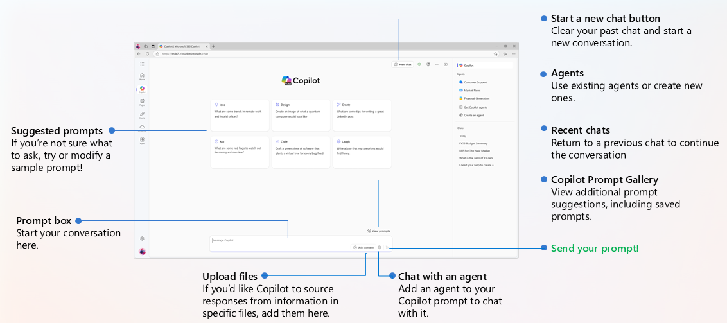Open View prompts gallery link

[x=378, y=231]
